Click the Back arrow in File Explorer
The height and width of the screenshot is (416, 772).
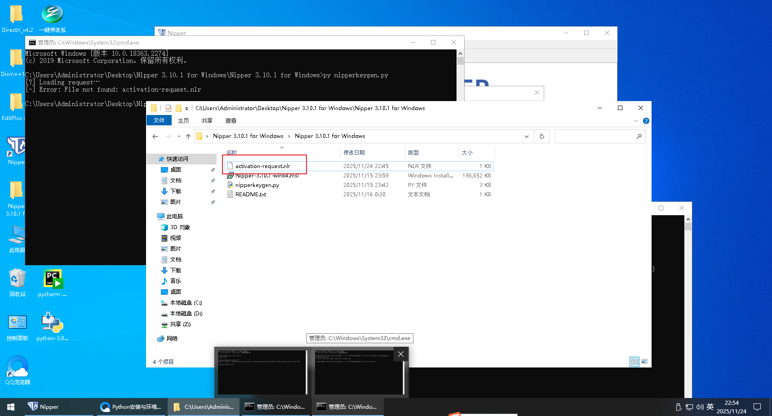[x=155, y=137]
